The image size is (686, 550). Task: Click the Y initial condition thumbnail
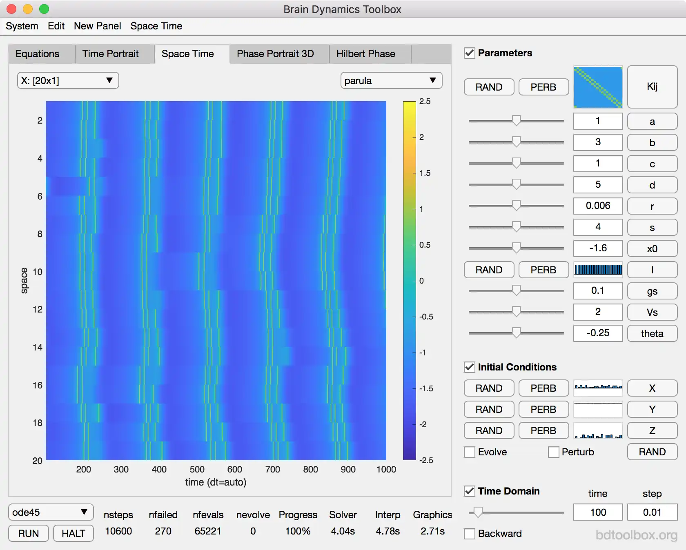pos(598,409)
